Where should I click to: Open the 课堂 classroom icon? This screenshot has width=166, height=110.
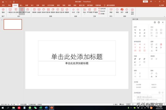[111, 10]
